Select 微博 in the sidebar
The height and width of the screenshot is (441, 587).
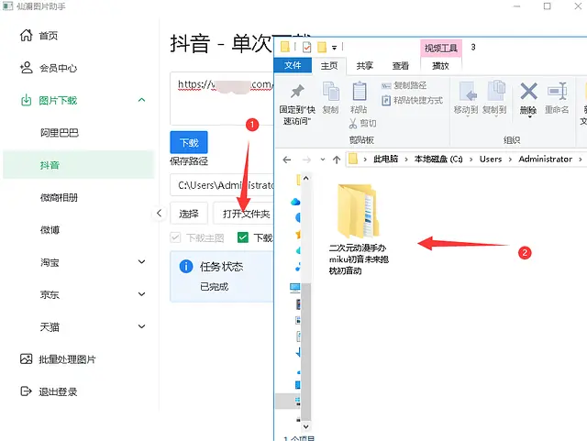(x=50, y=230)
